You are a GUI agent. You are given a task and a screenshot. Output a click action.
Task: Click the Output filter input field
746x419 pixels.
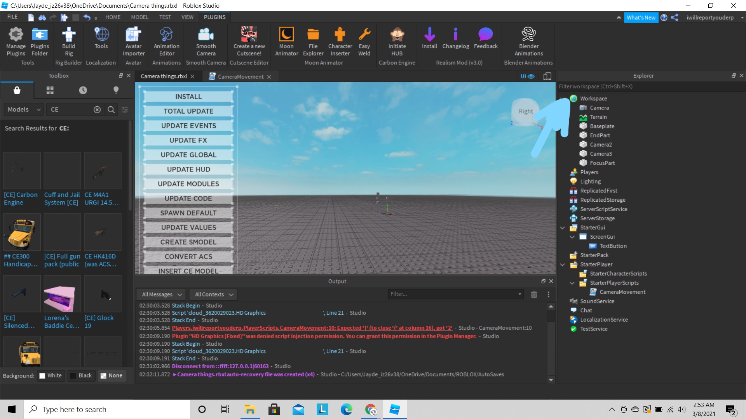(x=453, y=294)
